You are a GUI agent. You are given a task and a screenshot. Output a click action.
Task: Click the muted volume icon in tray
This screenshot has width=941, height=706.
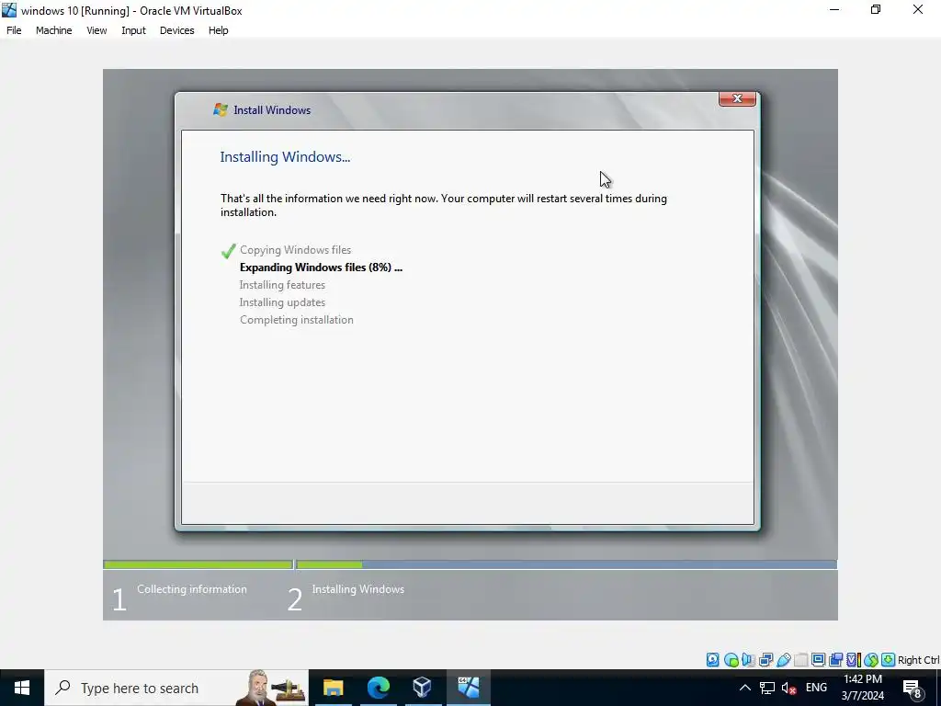(789, 688)
